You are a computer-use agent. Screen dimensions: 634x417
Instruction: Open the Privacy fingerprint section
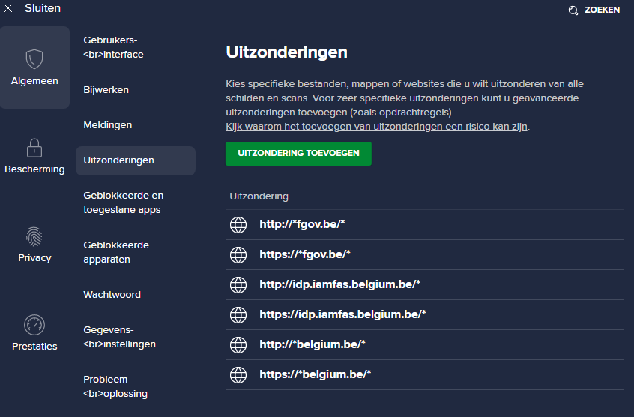pyautogui.click(x=34, y=244)
